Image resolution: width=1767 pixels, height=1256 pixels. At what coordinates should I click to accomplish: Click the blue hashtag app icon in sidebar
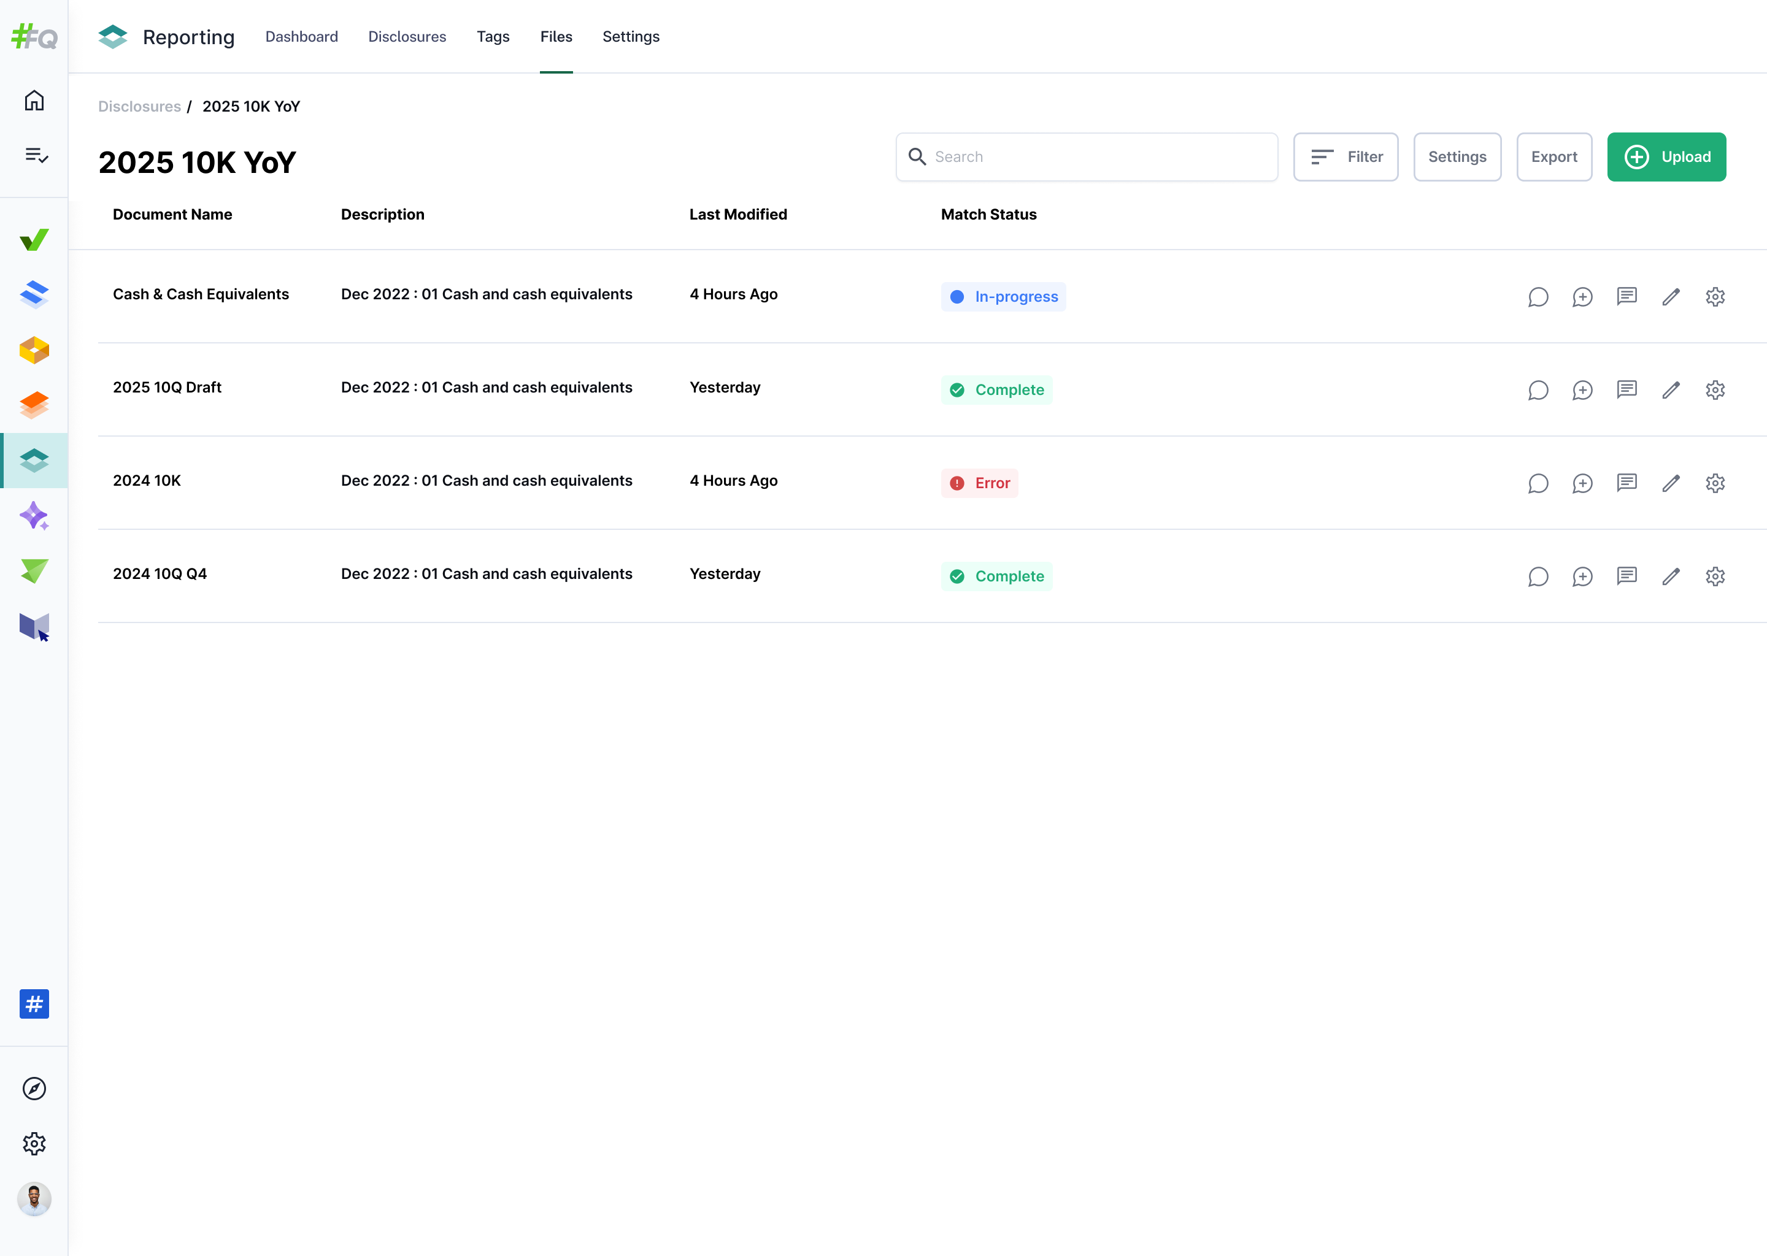[34, 1004]
